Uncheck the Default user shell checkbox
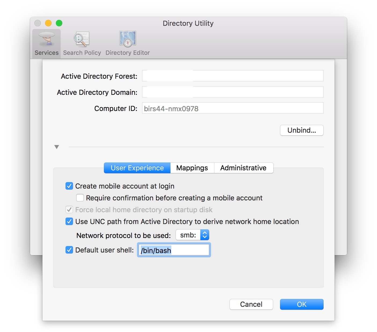The height and width of the screenshot is (332, 377). coord(69,250)
